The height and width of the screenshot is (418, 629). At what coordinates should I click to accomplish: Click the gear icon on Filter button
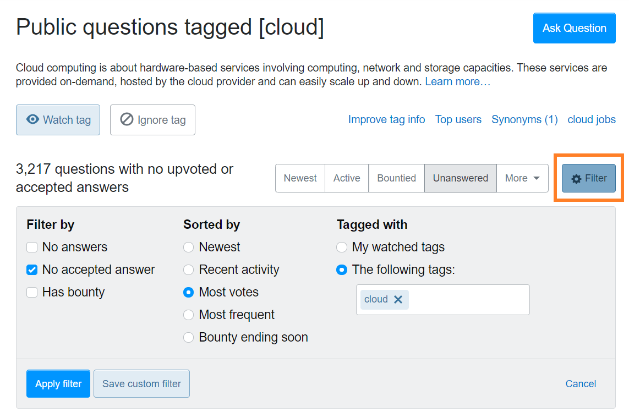pyautogui.click(x=576, y=179)
